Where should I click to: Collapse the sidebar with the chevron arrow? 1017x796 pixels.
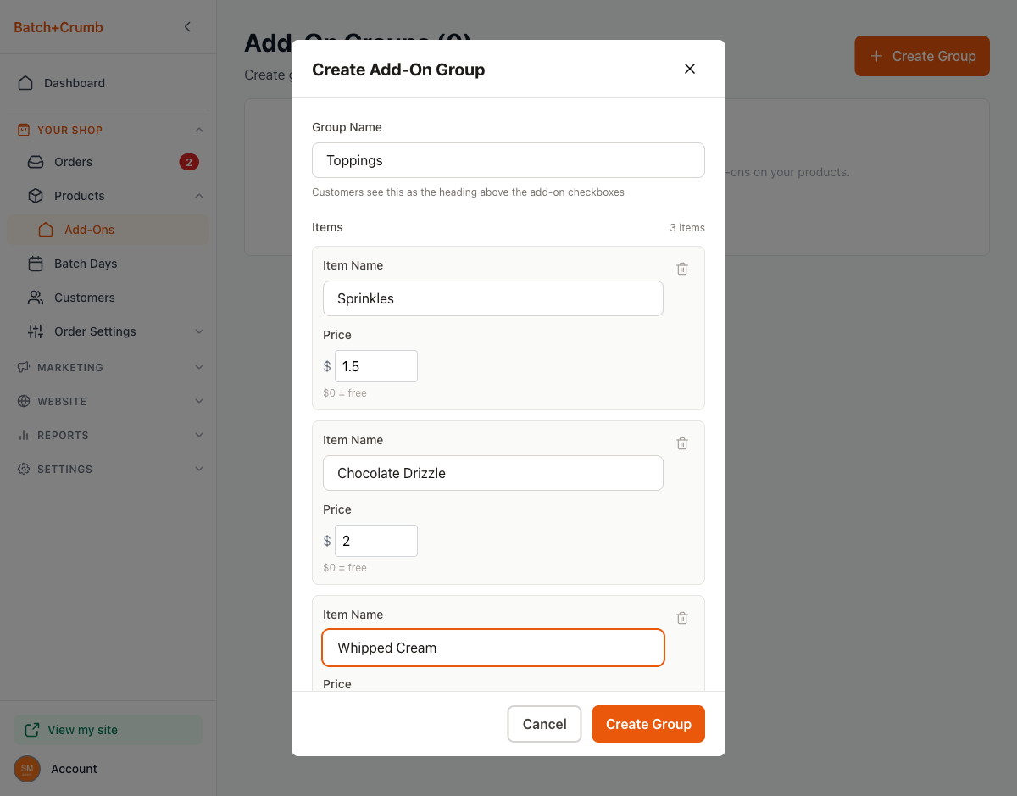pos(187,27)
